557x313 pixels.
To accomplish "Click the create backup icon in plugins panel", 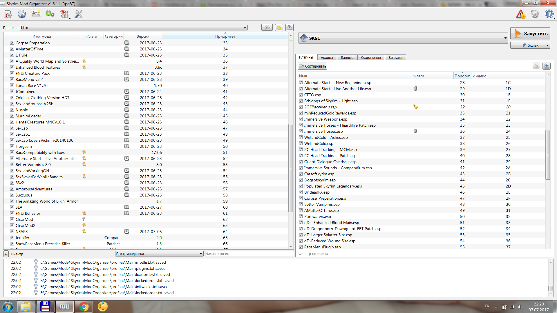I will [x=546, y=66].
